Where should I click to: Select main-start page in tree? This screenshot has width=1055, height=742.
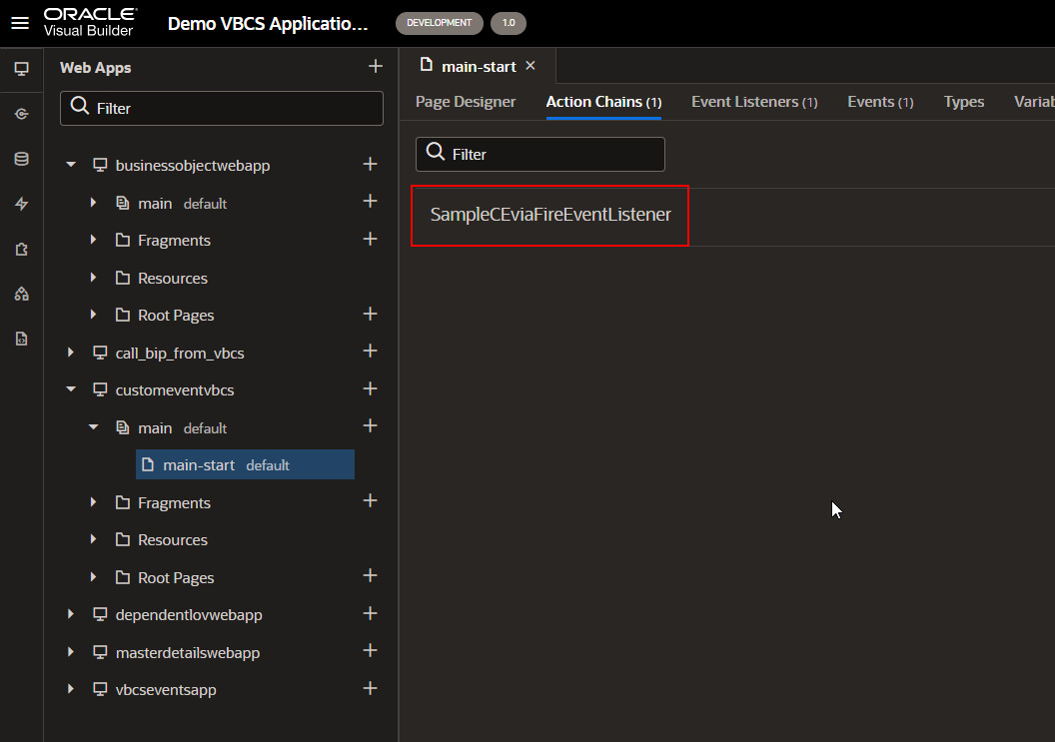(x=245, y=464)
